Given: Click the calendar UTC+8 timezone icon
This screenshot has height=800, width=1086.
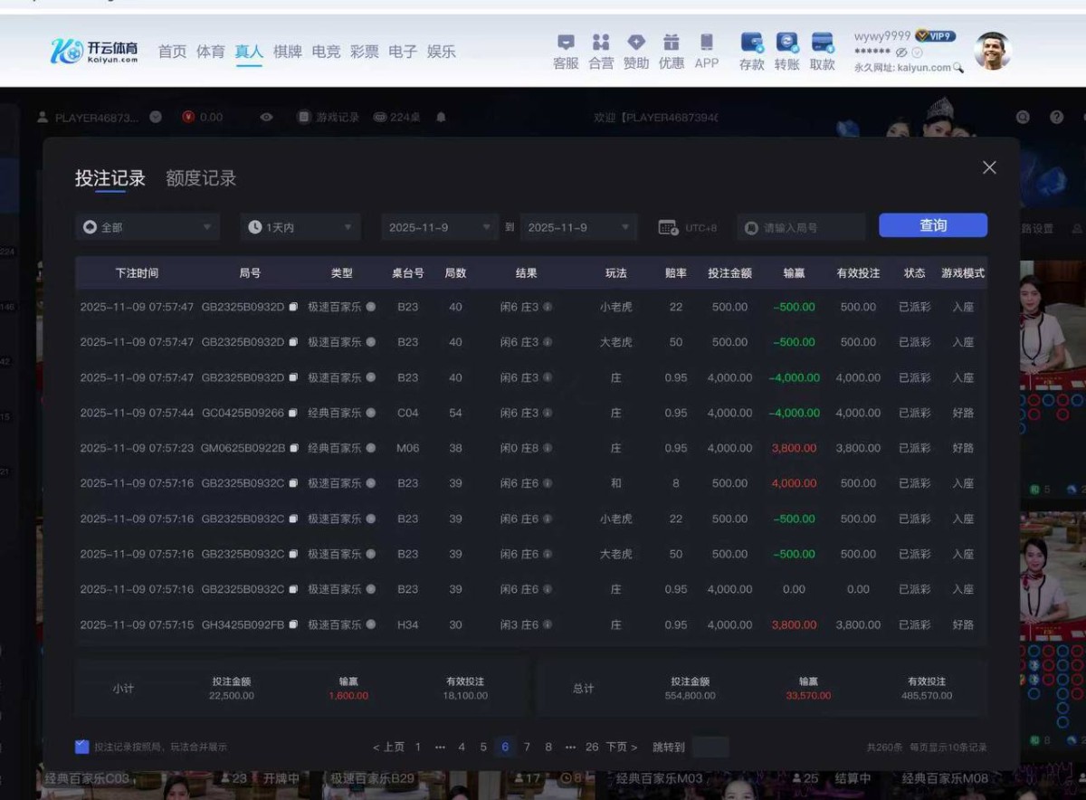Looking at the screenshot, I should pyautogui.click(x=669, y=228).
